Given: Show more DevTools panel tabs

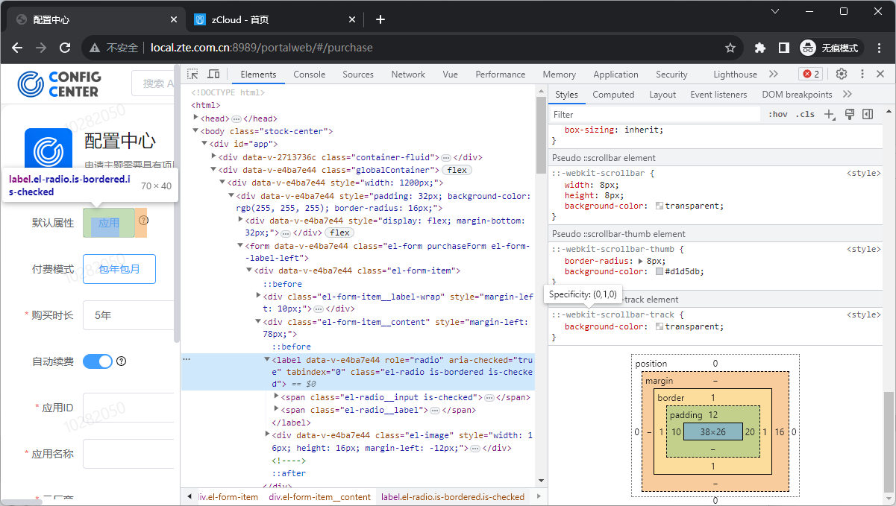Looking at the screenshot, I should 773,74.
